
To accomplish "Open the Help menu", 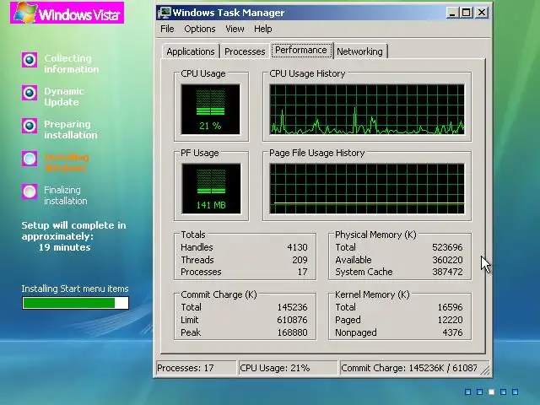I will pyautogui.click(x=263, y=29).
